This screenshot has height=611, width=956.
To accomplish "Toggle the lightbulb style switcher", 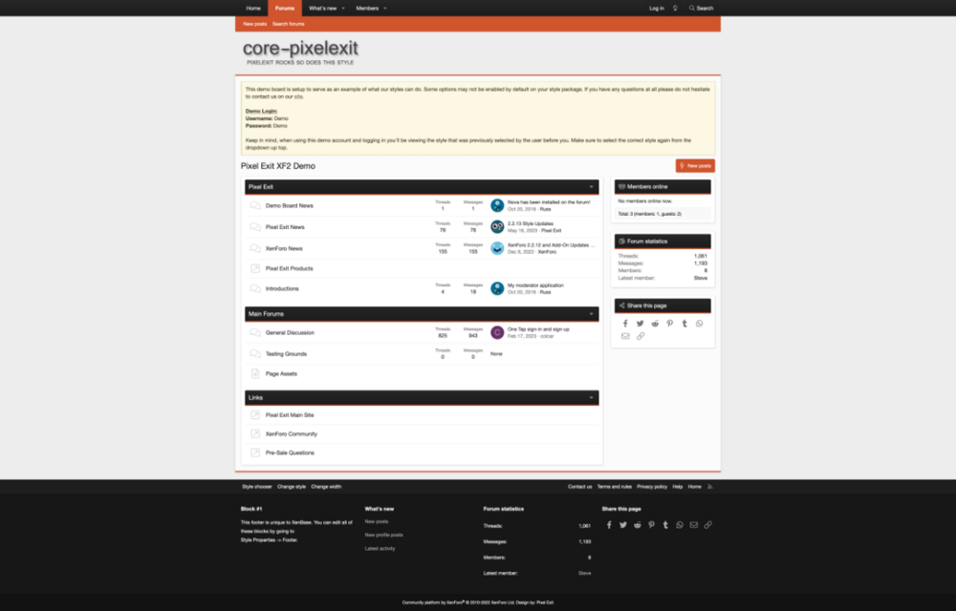I will pos(676,8).
